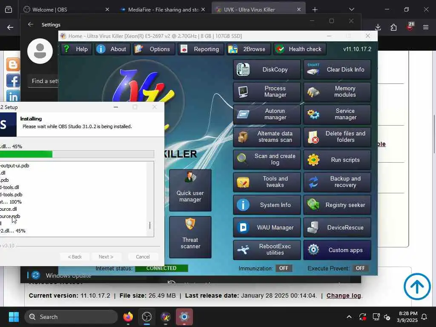436x327 pixels.
Task: Open Tools and tweaks
Action: point(267,182)
